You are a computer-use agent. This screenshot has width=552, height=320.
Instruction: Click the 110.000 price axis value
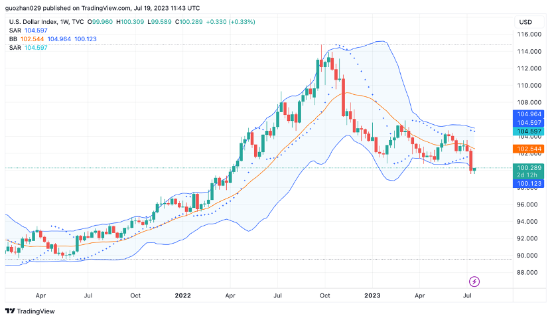click(529, 85)
